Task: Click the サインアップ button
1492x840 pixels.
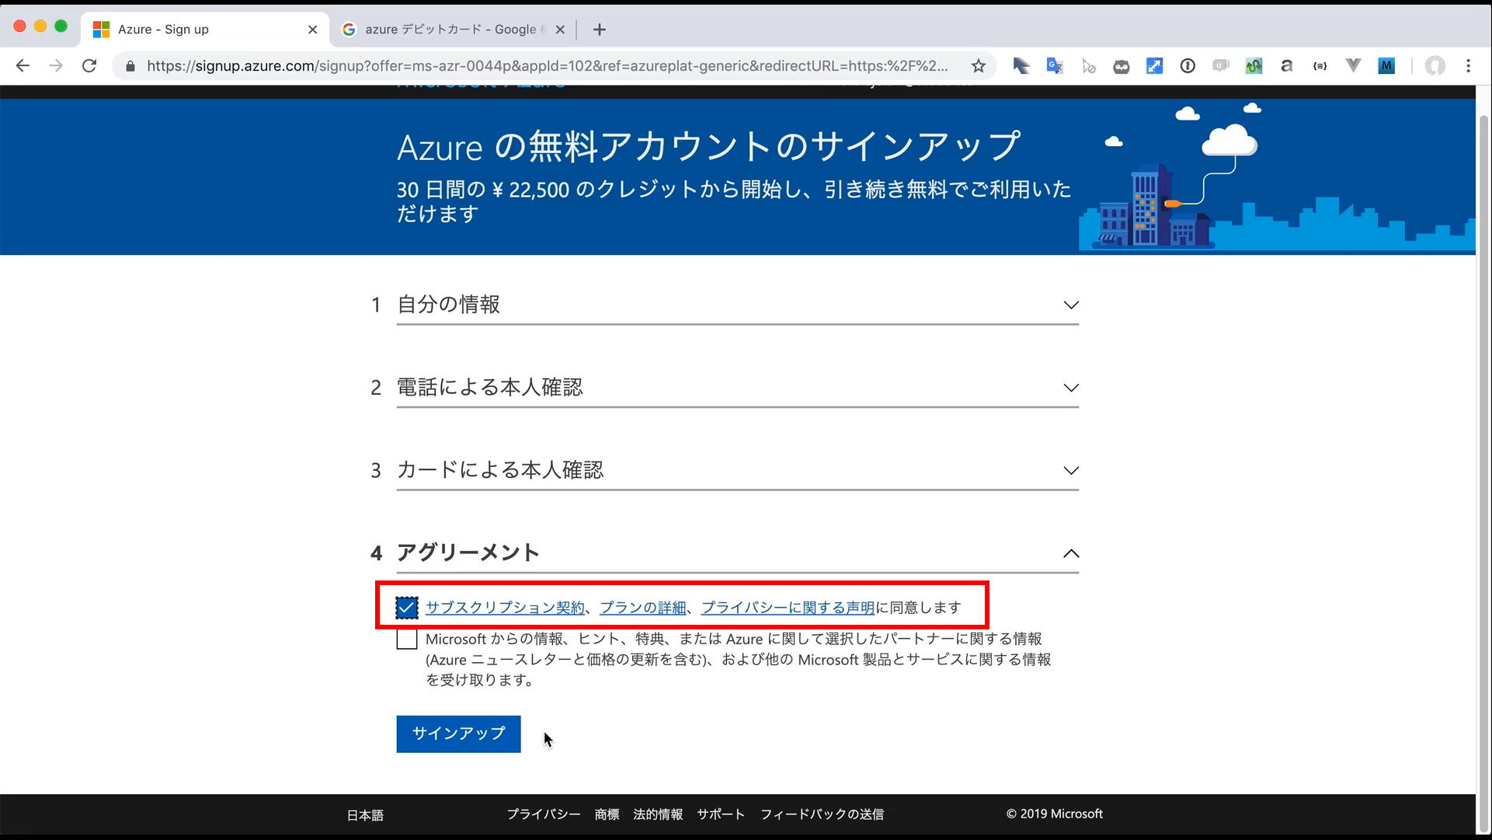Action: tap(458, 734)
